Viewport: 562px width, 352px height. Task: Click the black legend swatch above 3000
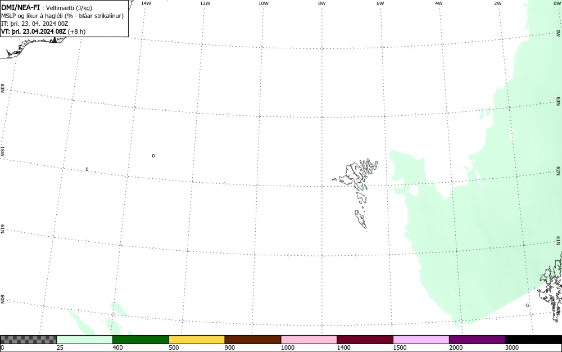(x=533, y=340)
